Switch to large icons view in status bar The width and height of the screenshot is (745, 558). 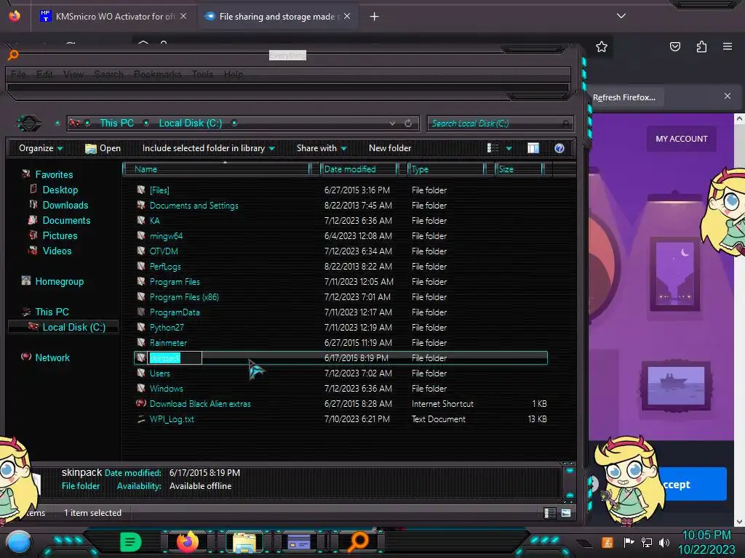tap(566, 513)
